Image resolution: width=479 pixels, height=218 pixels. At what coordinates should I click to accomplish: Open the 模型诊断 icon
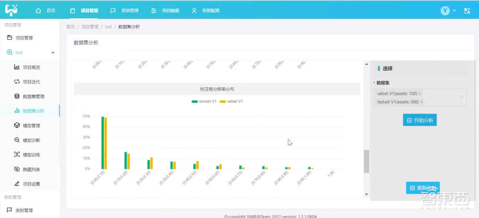tap(17, 140)
